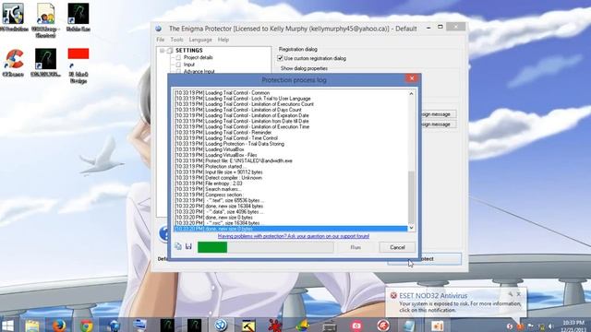
Task: Select Advance Input in settings tree
Action: [x=199, y=72]
